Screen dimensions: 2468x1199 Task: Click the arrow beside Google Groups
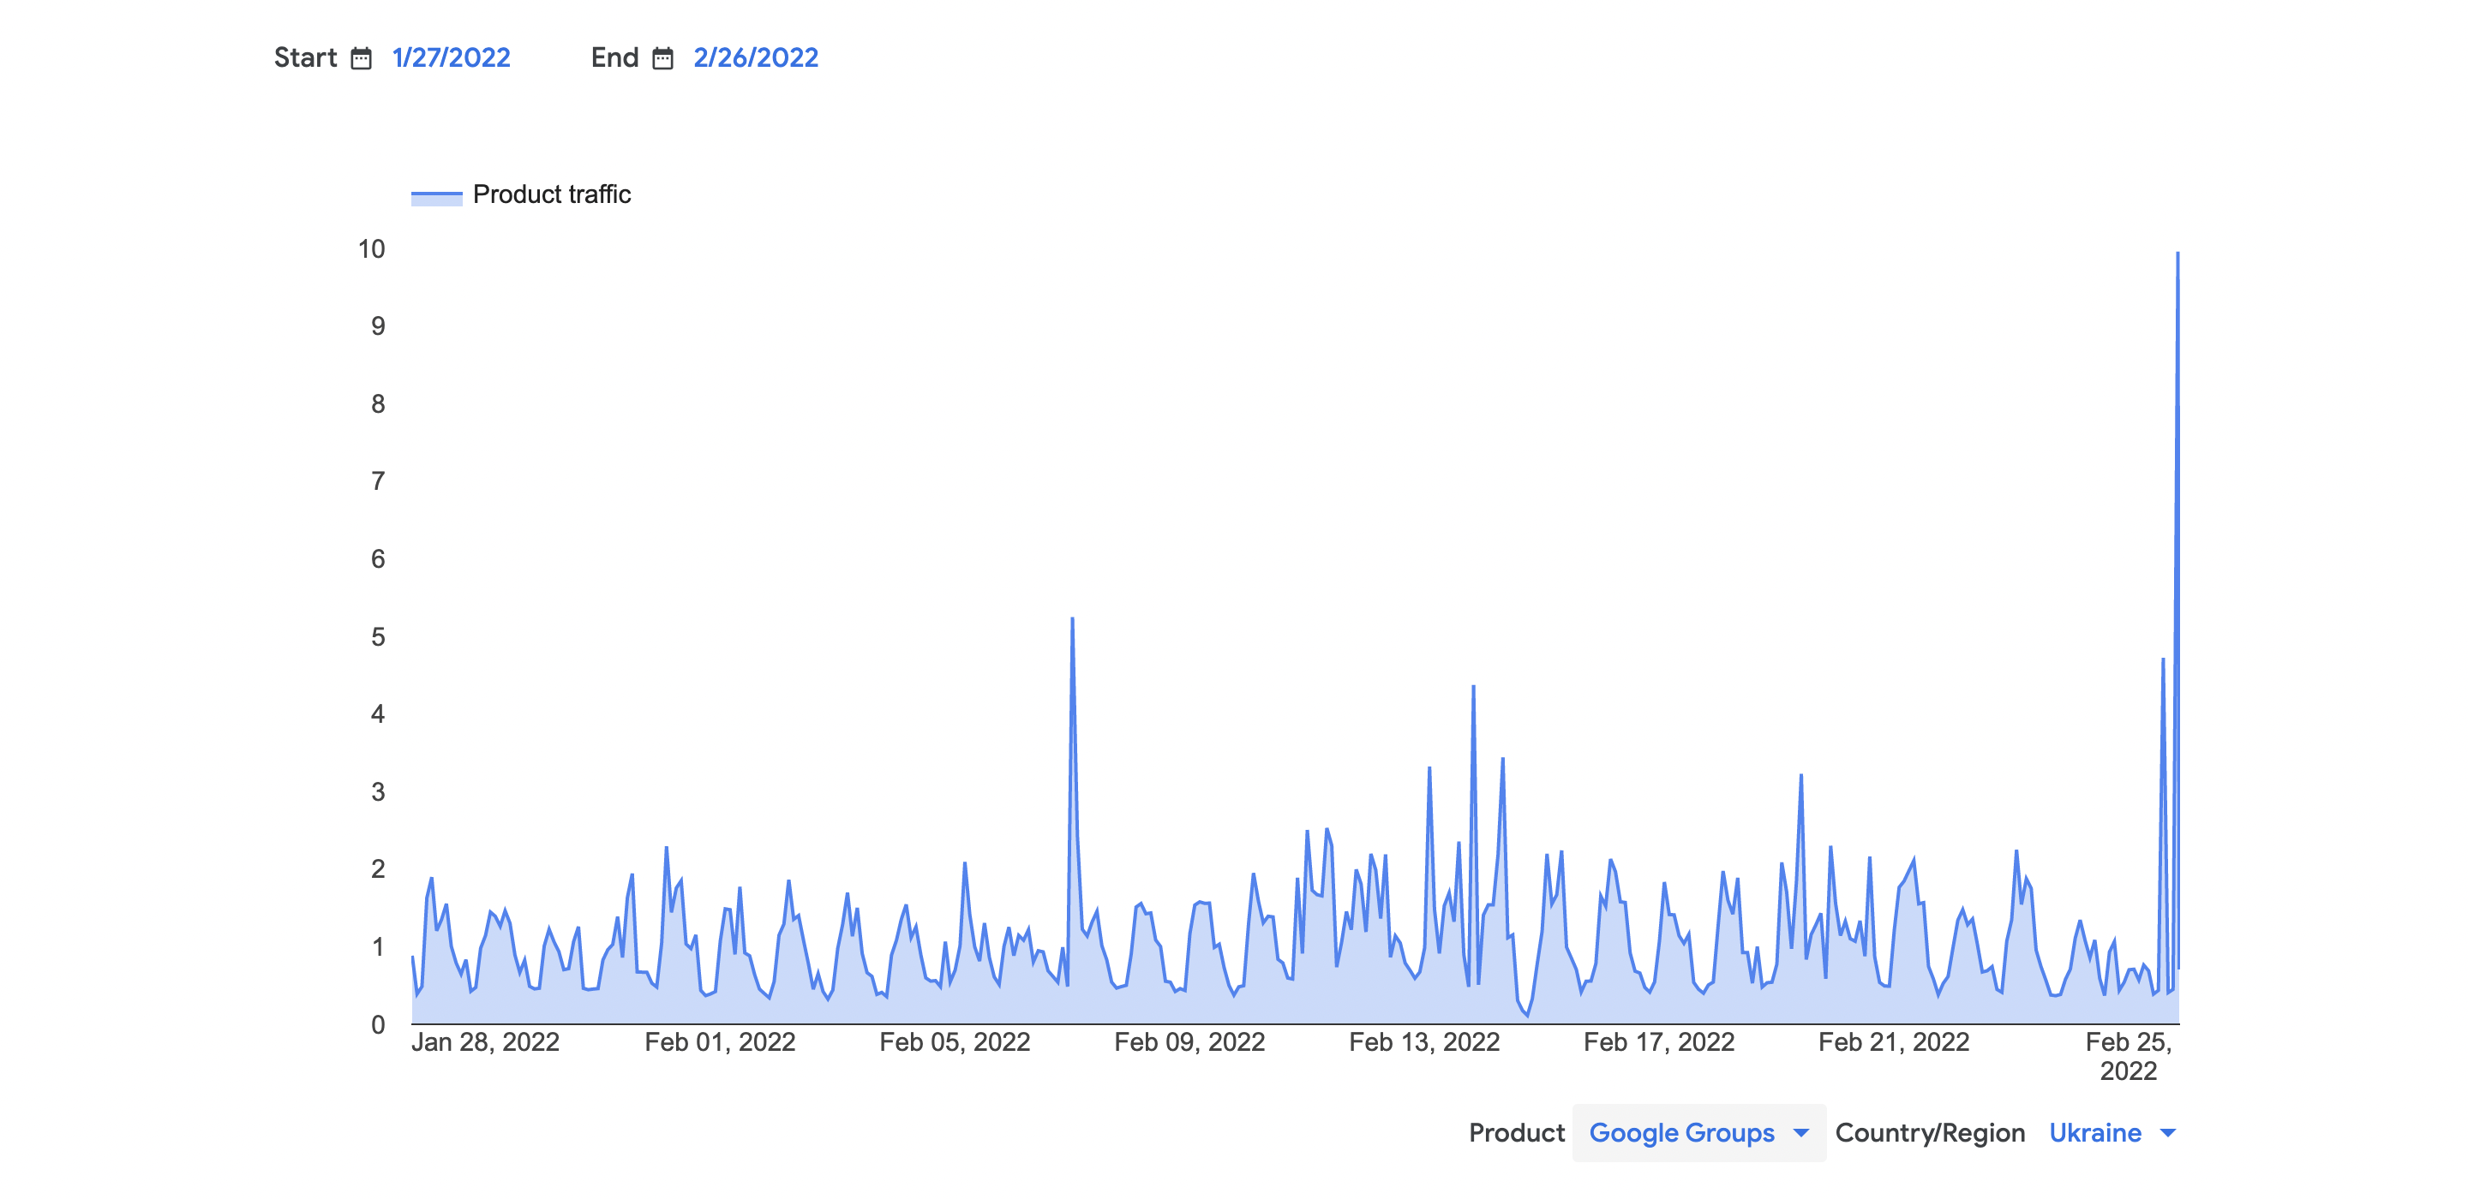click(1801, 1133)
